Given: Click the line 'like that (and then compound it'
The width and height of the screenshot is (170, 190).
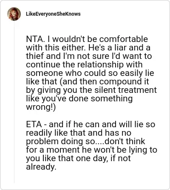Looking at the screenshot, I should (88, 81).
